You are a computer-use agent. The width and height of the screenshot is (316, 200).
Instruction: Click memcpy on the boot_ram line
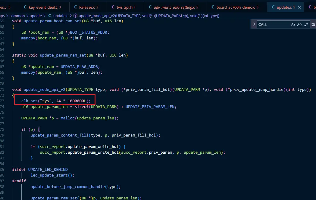28,38
